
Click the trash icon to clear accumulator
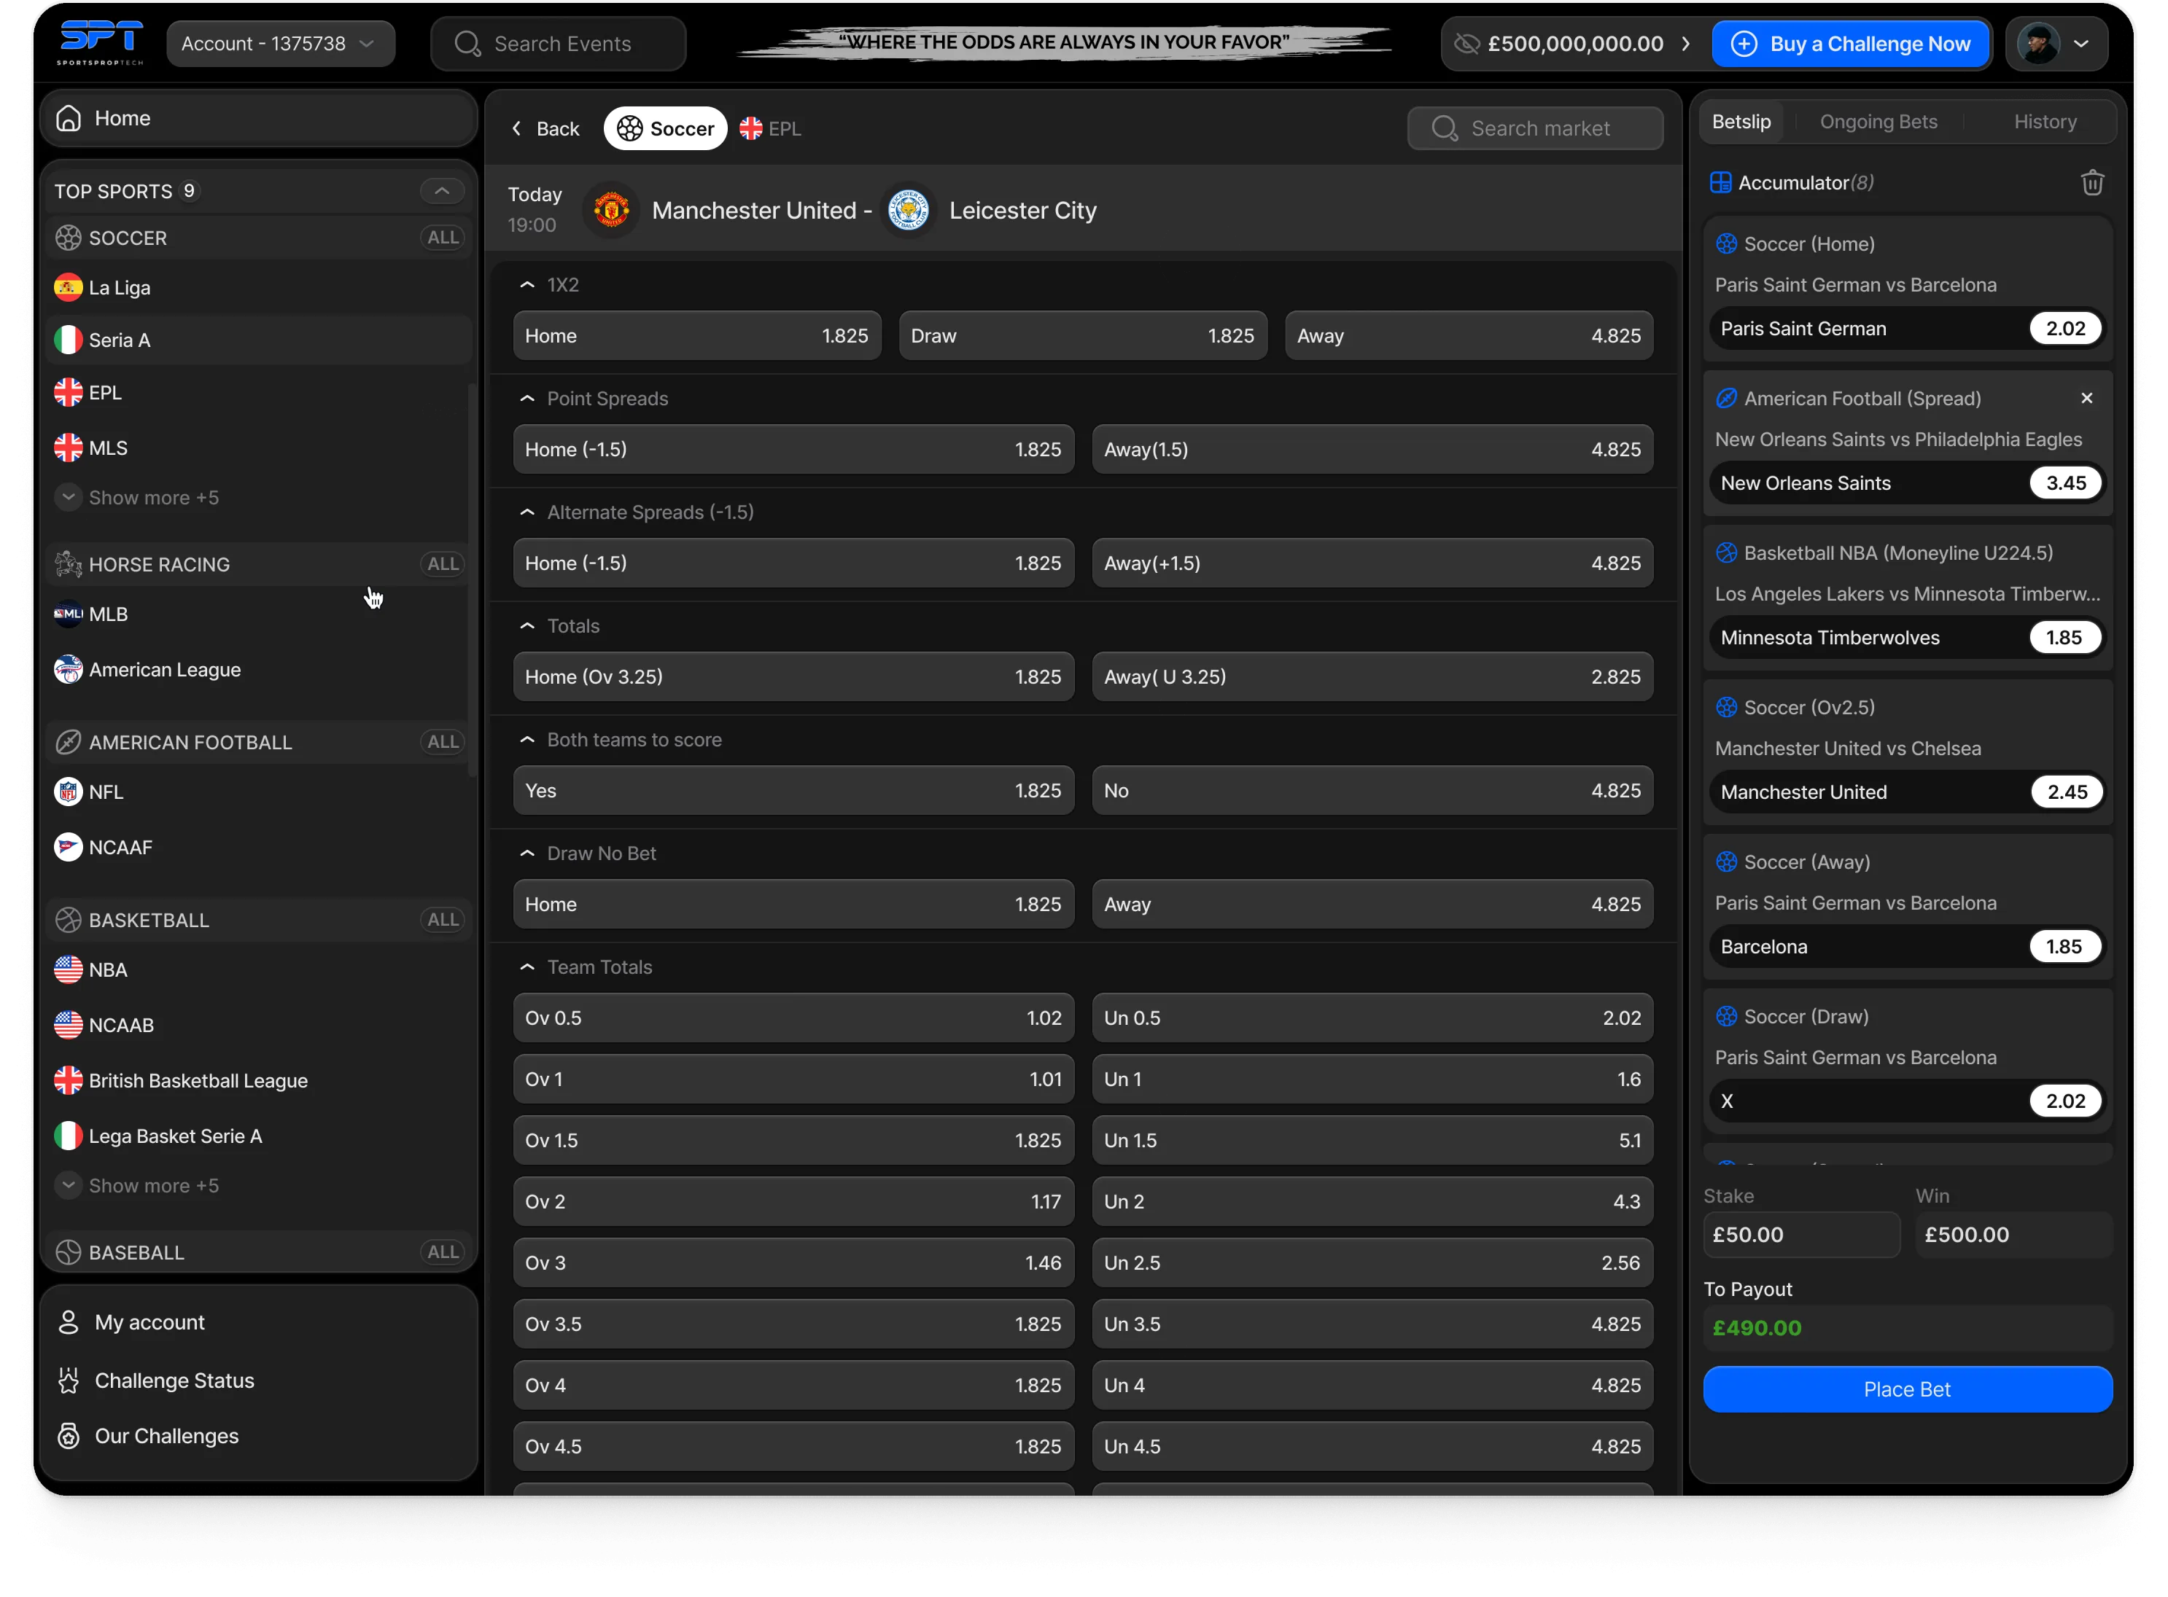click(2091, 183)
